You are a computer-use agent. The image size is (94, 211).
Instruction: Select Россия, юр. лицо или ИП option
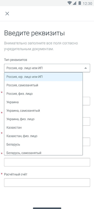pos(43,77)
